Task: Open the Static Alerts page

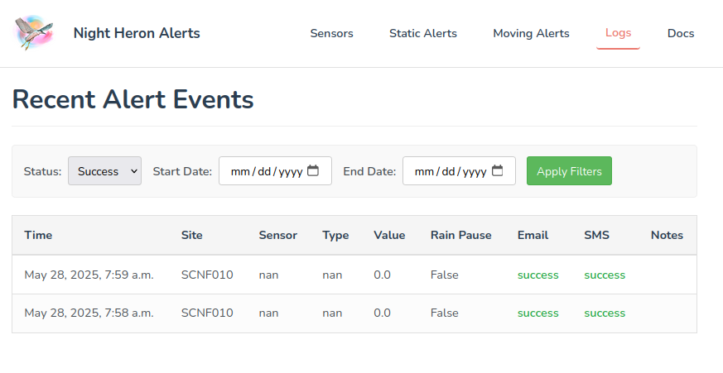Action: tap(423, 33)
